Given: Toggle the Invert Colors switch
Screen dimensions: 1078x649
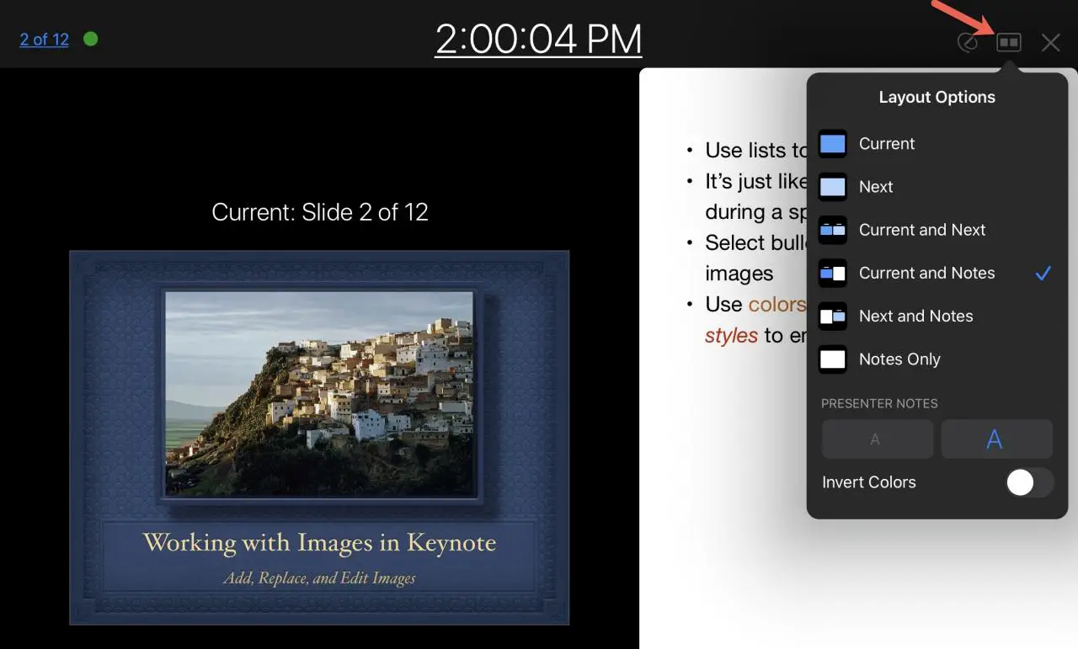Looking at the screenshot, I should tap(1029, 482).
